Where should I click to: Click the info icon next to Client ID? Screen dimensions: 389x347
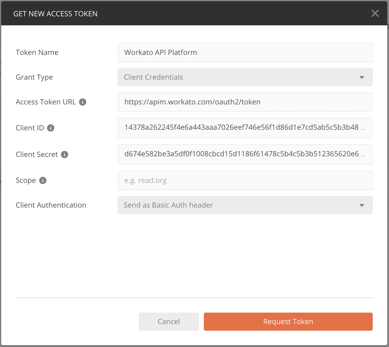pyautogui.click(x=51, y=128)
